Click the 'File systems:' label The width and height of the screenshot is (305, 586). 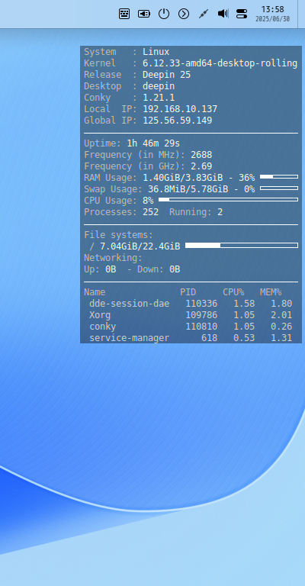point(119,235)
